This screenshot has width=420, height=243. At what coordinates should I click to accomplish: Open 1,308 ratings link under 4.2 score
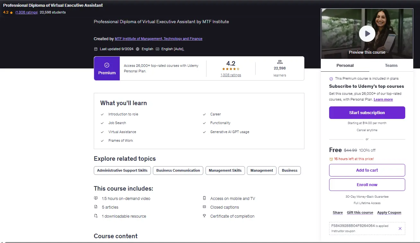point(231,75)
